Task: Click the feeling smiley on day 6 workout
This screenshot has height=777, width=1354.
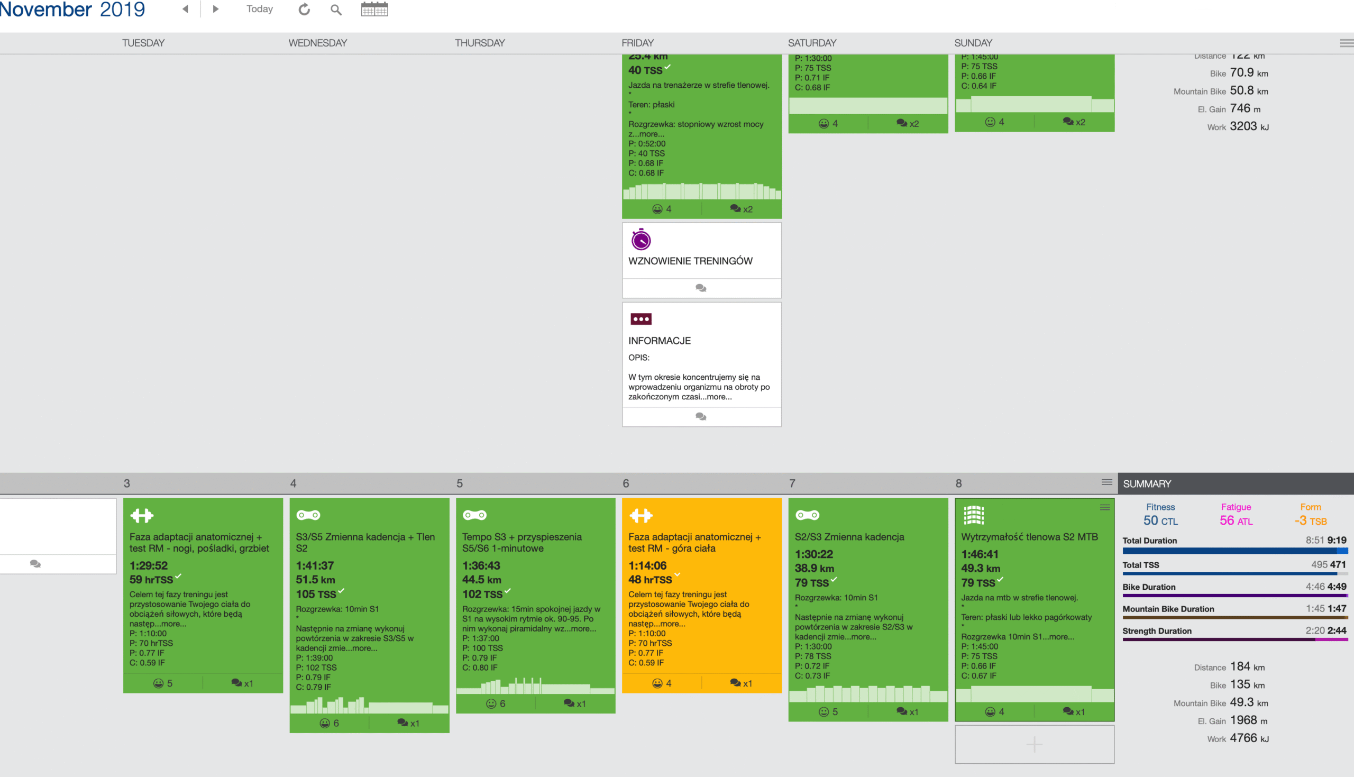Action: 657,683
